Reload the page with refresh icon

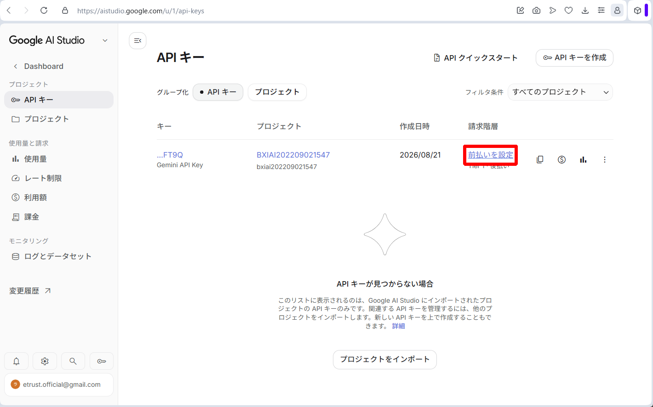[x=44, y=10]
